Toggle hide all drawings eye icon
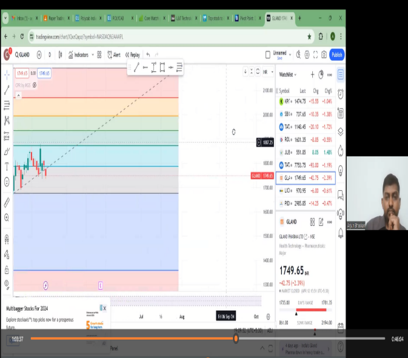This screenshot has width=408, height=358. [x=7, y=285]
